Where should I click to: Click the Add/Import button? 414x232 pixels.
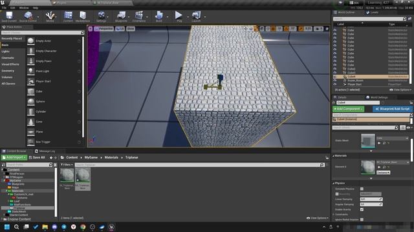(x=14, y=157)
